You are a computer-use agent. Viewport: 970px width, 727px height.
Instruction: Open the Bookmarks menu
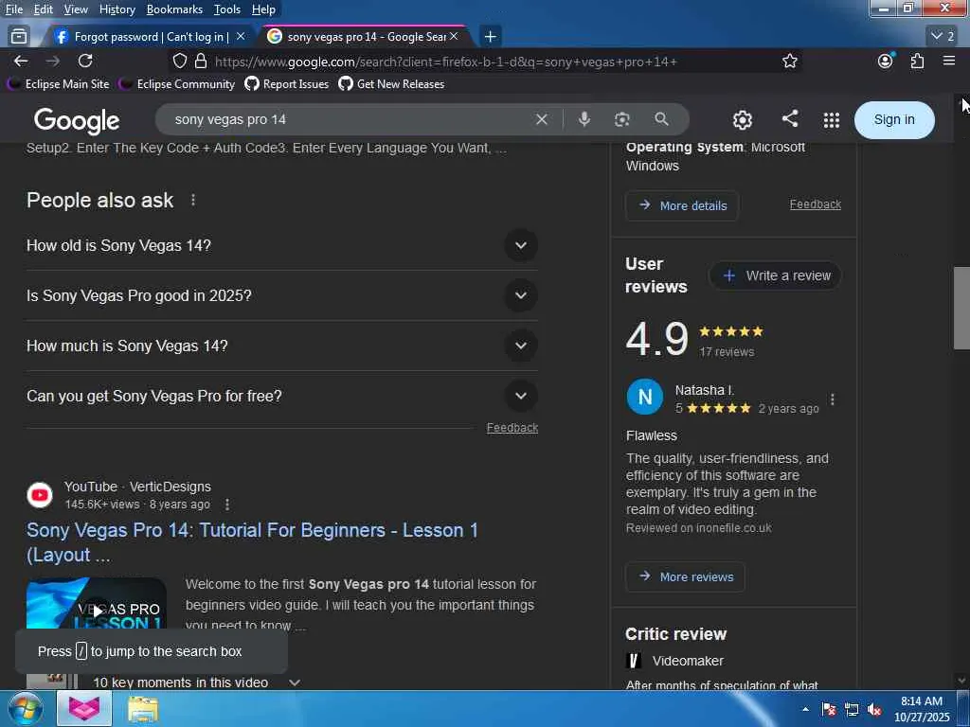pyautogui.click(x=174, y=9)
